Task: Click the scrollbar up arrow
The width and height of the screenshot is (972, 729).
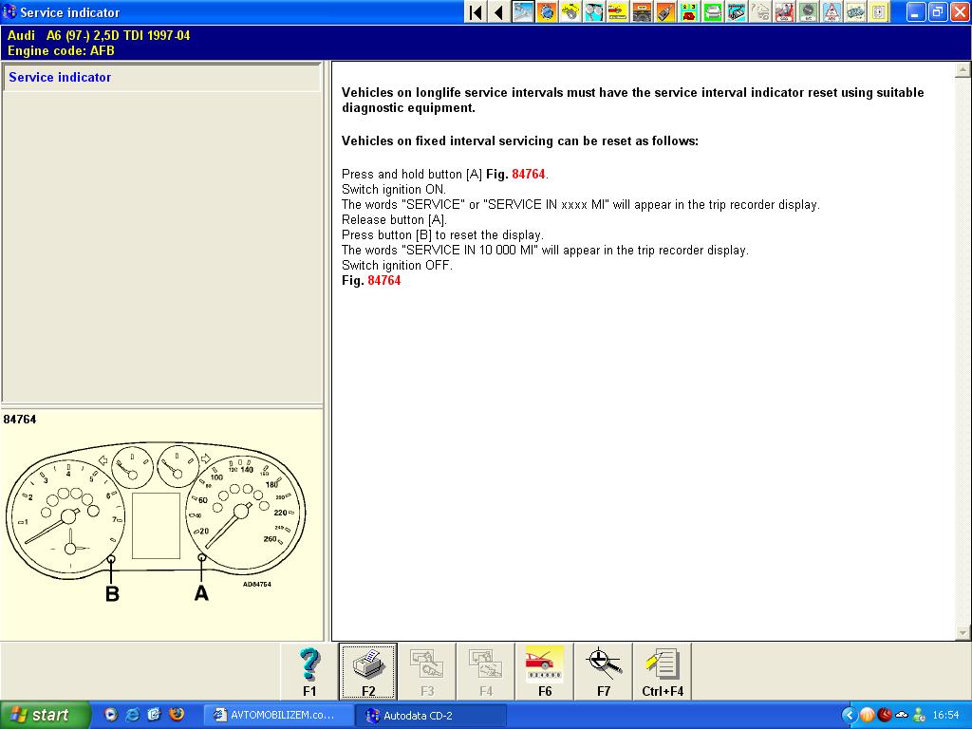Action: pyautogui.click(x=963, y=70)
